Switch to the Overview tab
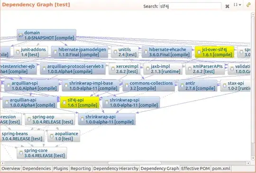The image size is (256, 173). point(11,169)
